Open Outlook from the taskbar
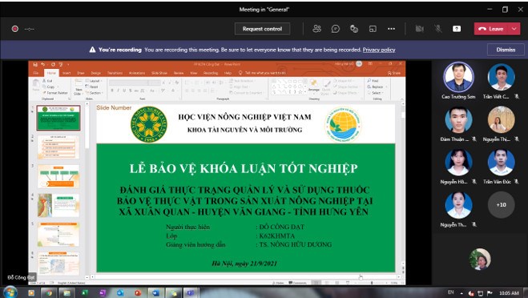Viewport: 528px width, 298px height. pos(120,293)
